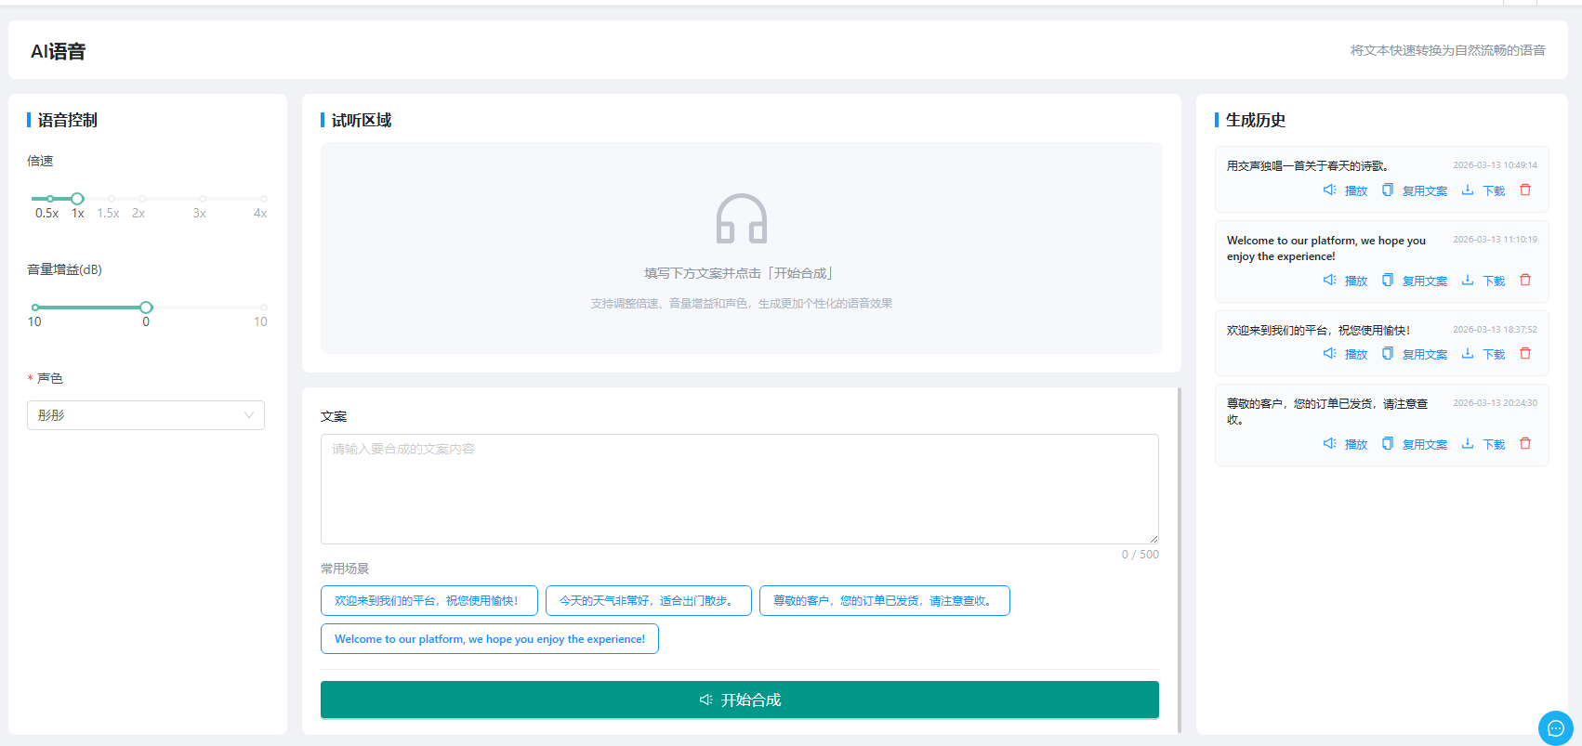Click copy-text icon for 欢迎来到我们的平台 history item
1582x746 pixels.
[1388, 354]
